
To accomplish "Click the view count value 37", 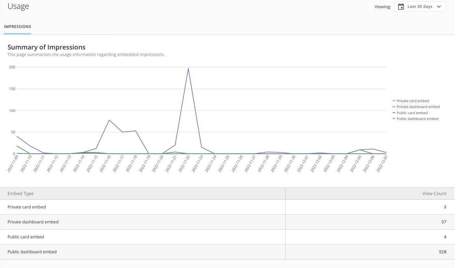I will 444,222.
